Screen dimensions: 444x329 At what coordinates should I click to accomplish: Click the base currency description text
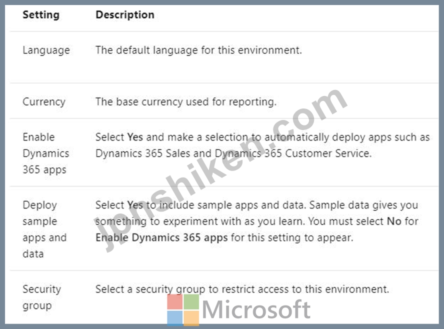pyautogui.click(x=185, y=101)
